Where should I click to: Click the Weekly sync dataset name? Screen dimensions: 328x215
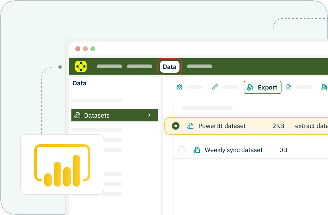(x=234, y=150)
